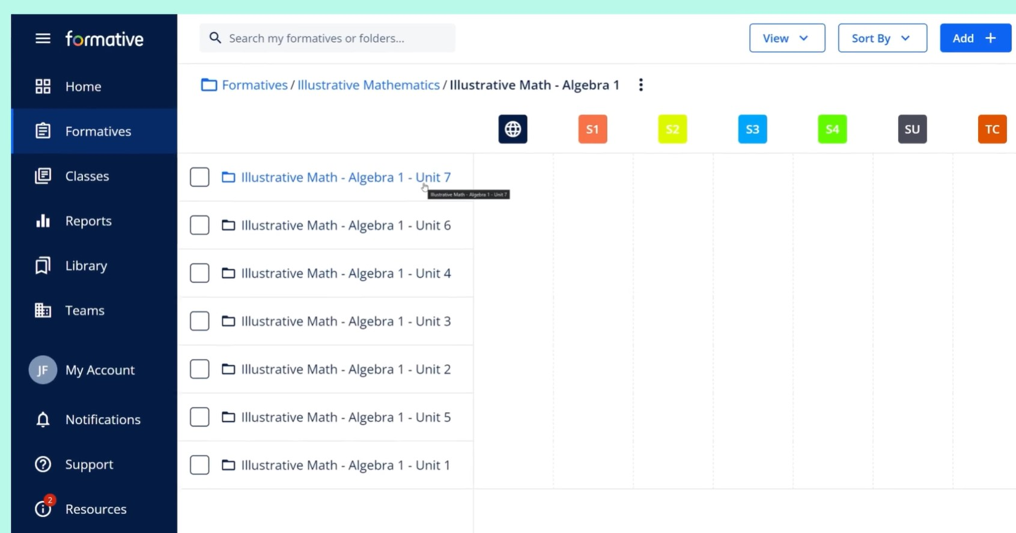Navigate to Illustrative Mathematics breadcrumb link
The height and width of the screenshot is (533, 1016).
coord(368,85)
